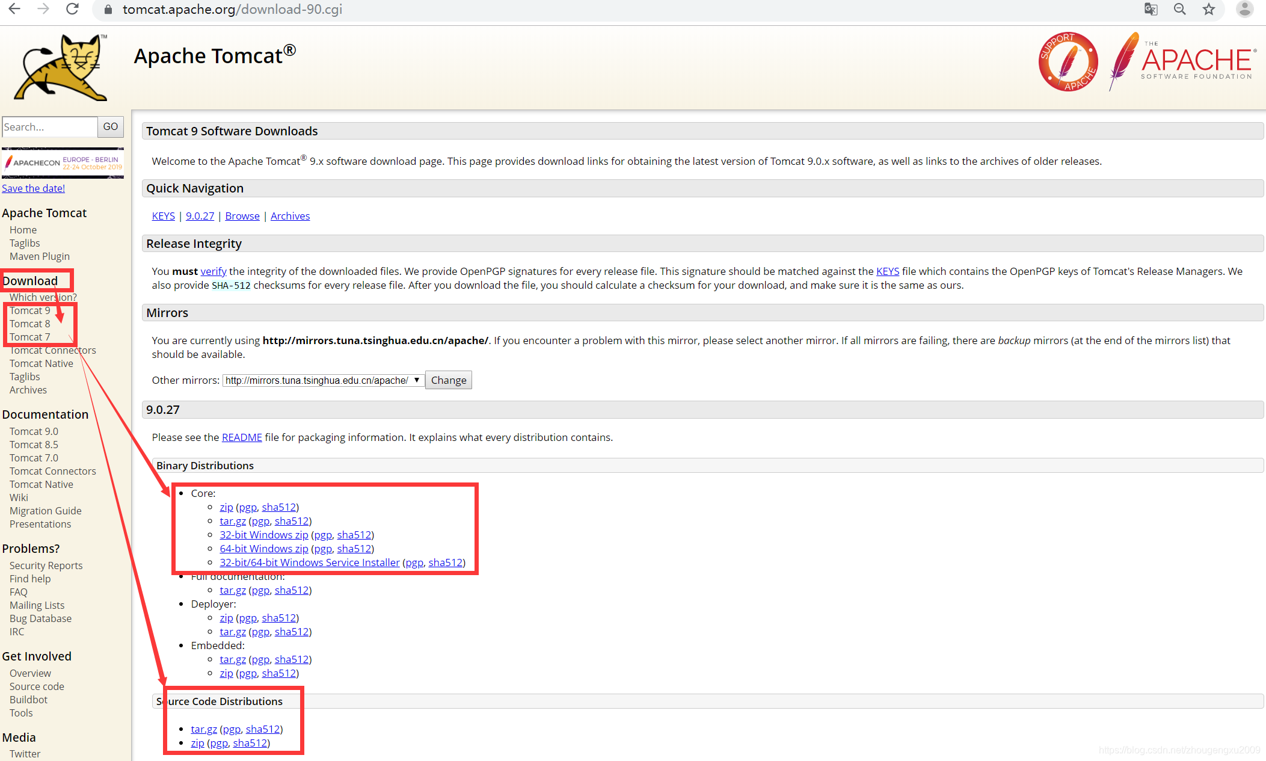Open Tomcat 9.0 documentation link
Viewport: 1266px width, 761px height.
click(34, 431)
